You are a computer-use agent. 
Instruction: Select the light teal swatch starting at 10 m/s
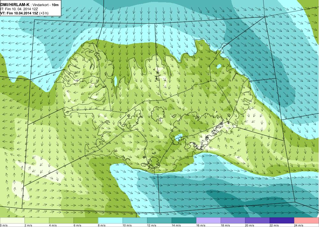pyautogui.click(x=135, y=221)
